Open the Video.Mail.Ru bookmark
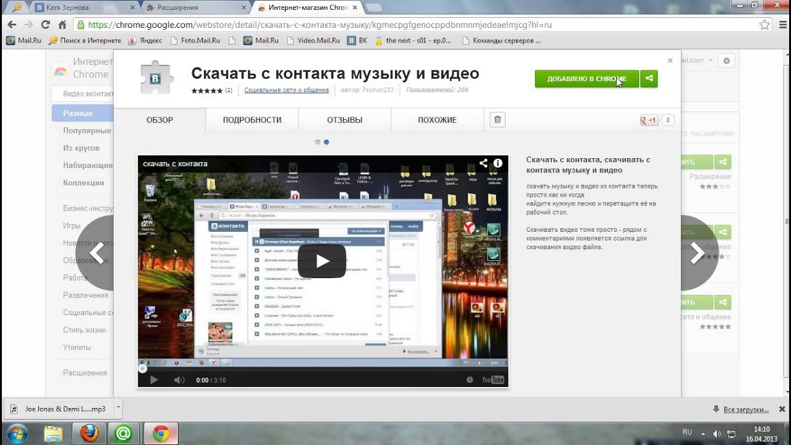Screen dimensions: 791x445 pos(312,41)
